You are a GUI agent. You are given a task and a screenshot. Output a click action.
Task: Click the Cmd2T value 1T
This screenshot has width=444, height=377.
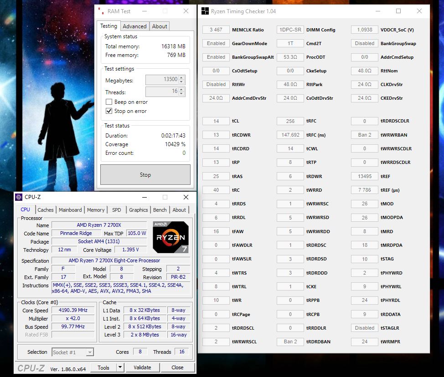[x=290, y=43]
